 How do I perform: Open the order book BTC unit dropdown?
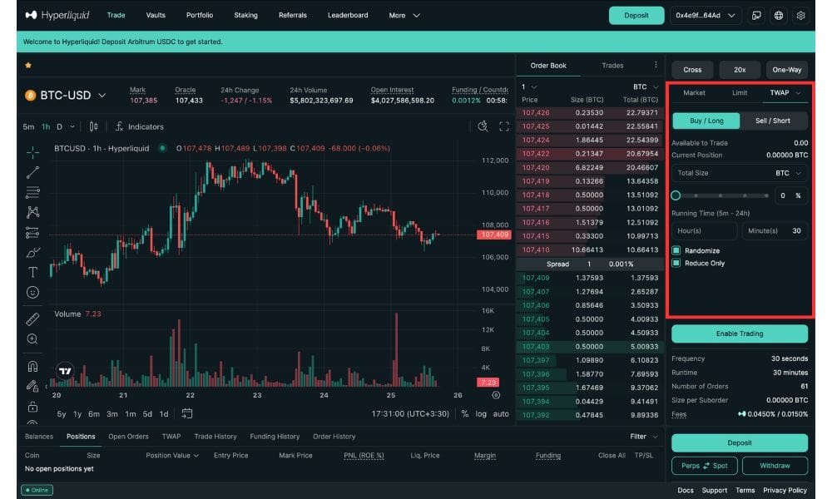646,86
